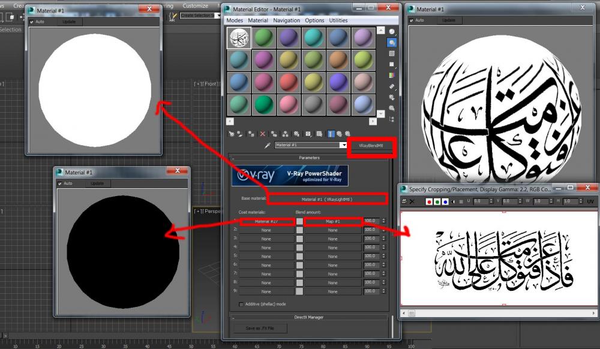
Task: Collapse the DirectX Manager rollout
Action: (x=309, y=317)
